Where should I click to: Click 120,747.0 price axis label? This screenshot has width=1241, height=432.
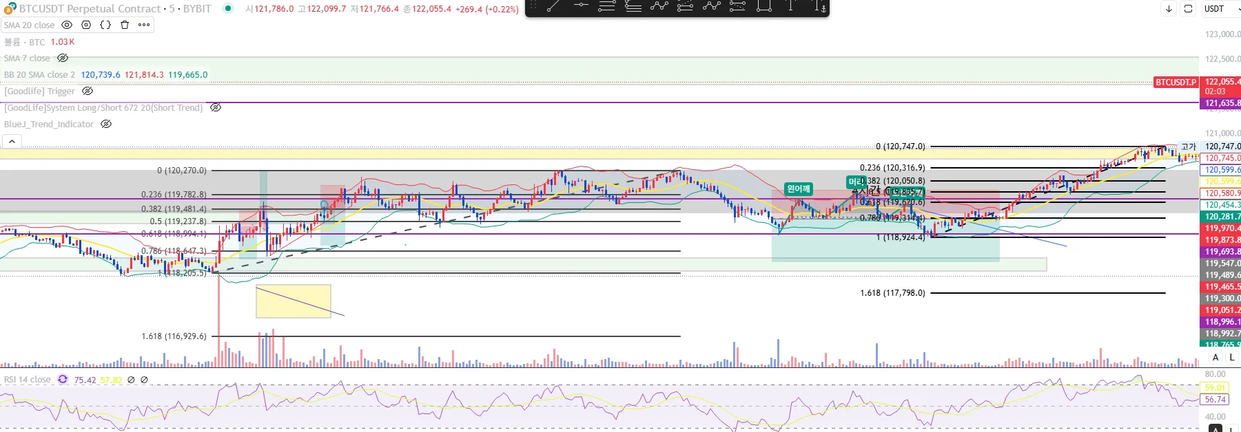(1221, 147)
